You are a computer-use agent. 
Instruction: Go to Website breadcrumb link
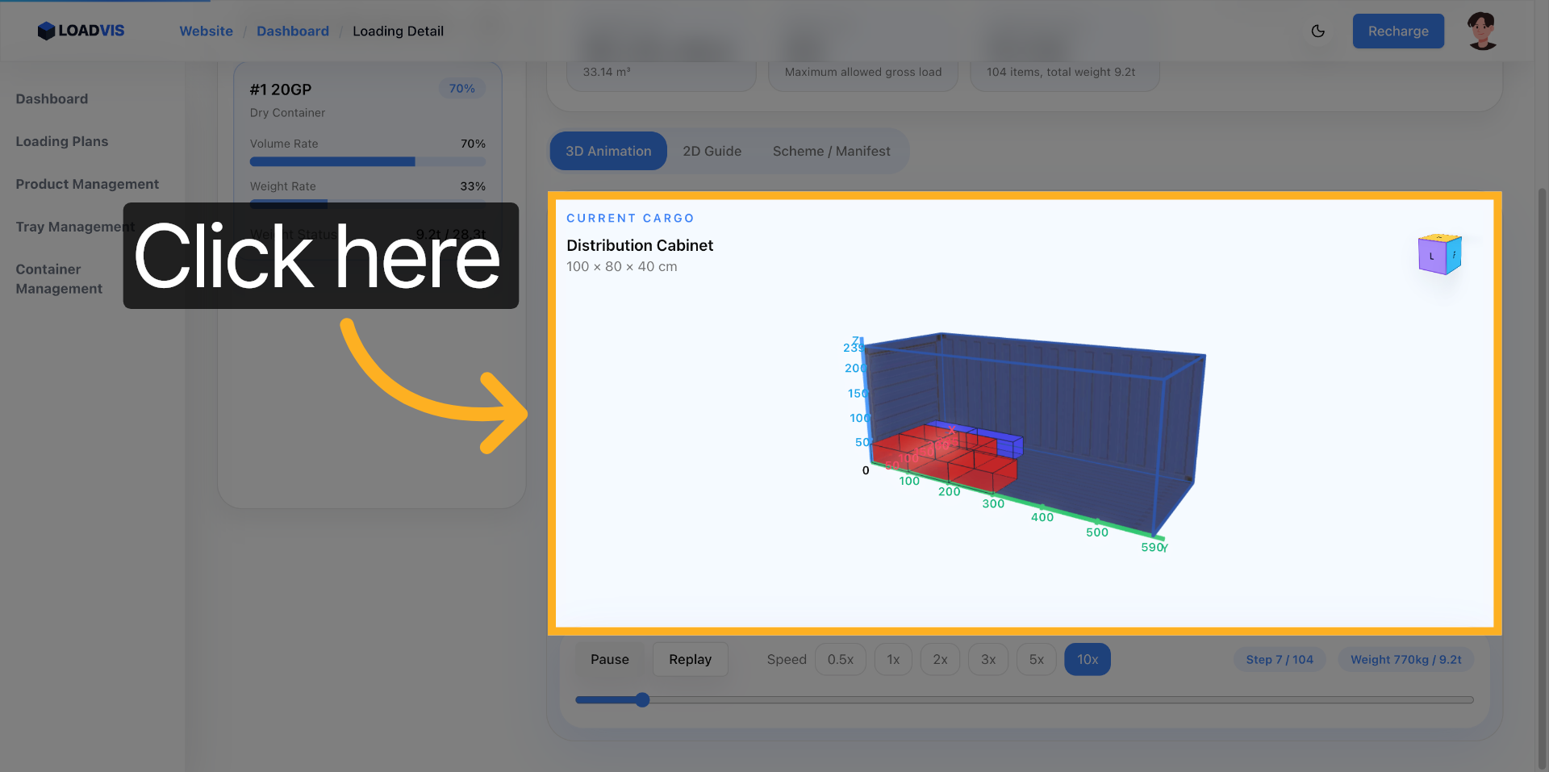pos(206,31)
